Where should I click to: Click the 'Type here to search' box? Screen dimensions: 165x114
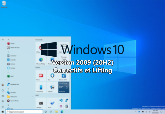click(x=24, y=112)
